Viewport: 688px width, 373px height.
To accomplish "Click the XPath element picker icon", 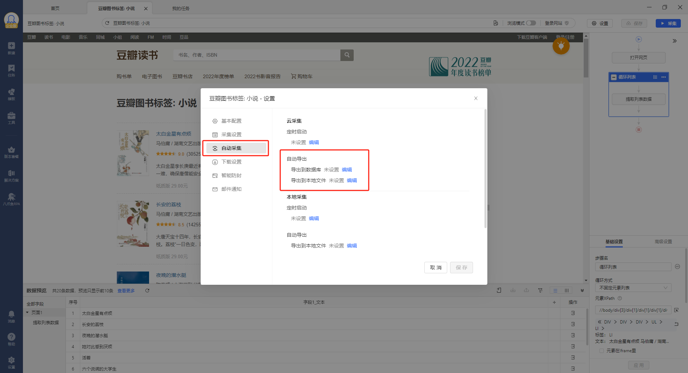I will tap(677, 310).
